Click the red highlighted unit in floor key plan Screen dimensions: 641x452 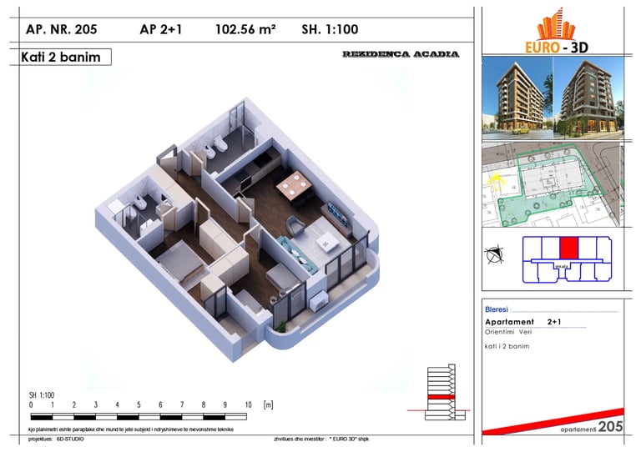coord(568,249)
